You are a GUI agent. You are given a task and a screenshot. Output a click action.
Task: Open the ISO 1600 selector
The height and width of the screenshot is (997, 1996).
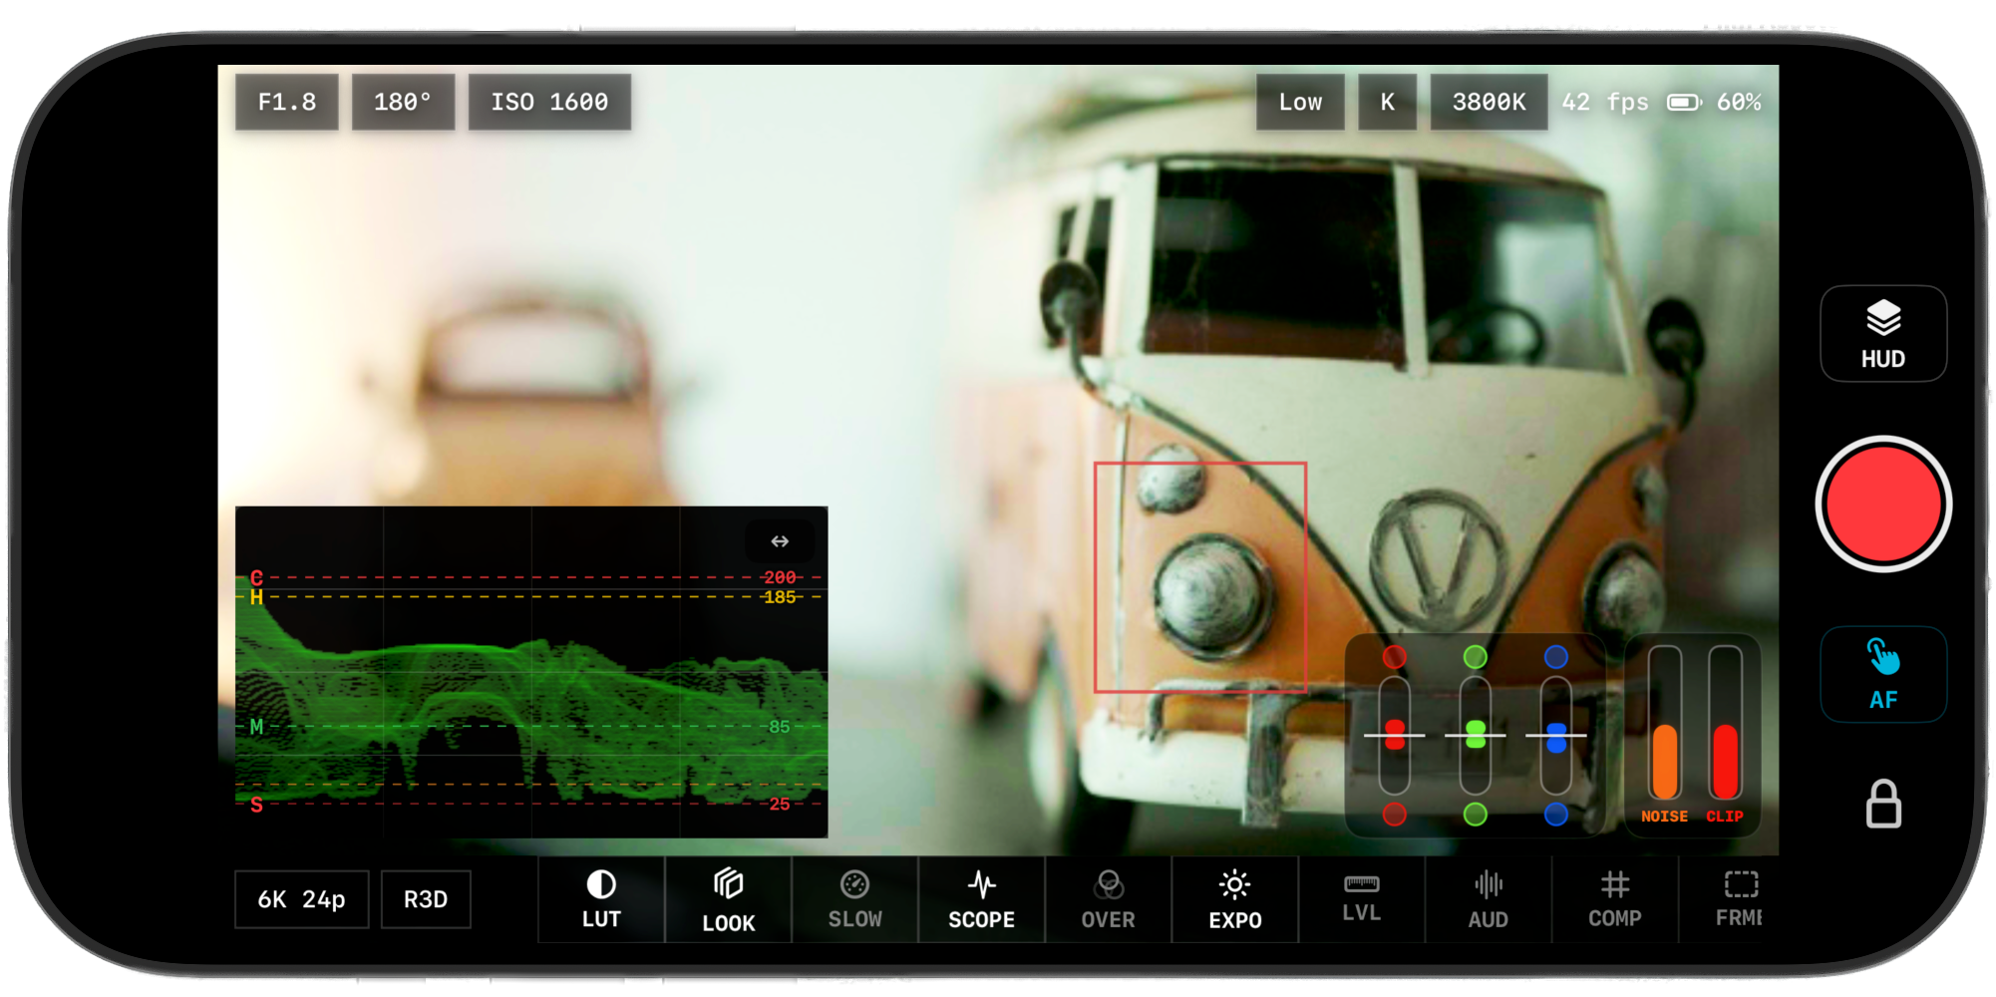pyautogui.click(x=549, y=102)
